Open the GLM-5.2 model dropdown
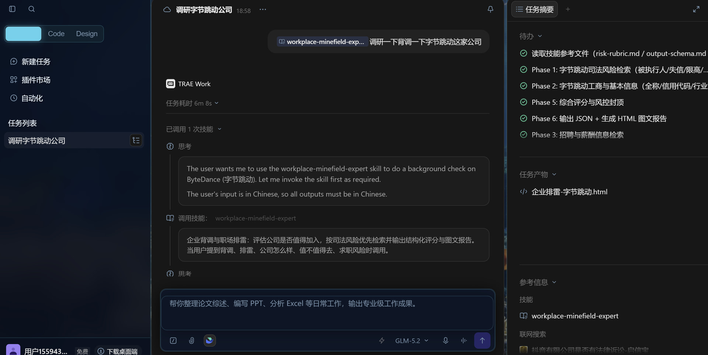 (412, 341)
